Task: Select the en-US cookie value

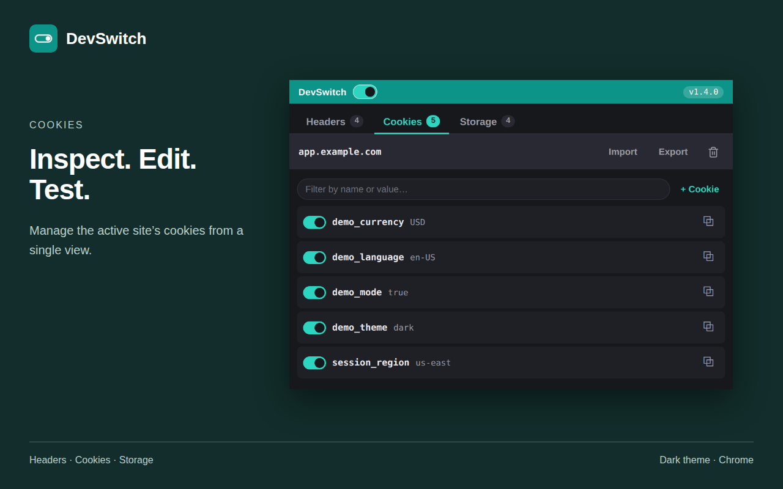Action: (x=423, y=257)
